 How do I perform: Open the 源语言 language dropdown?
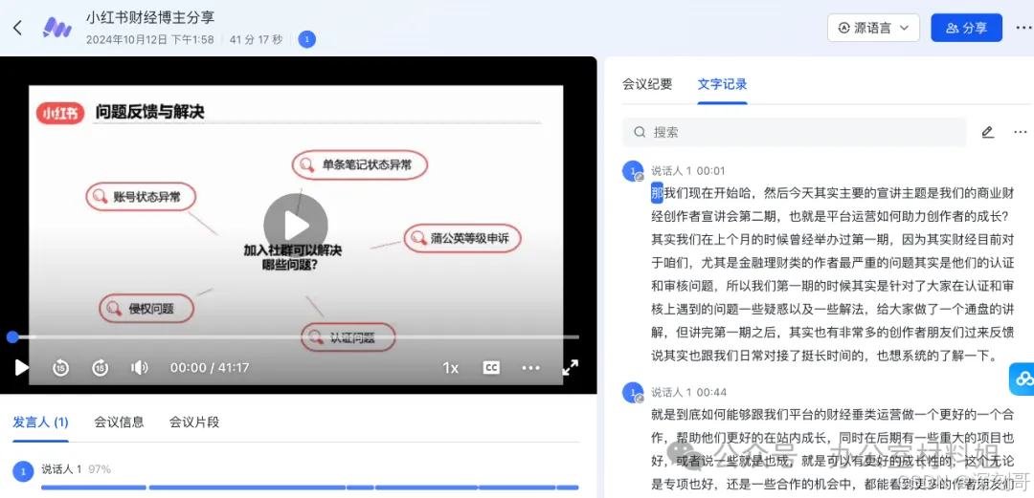coord(873,28)
